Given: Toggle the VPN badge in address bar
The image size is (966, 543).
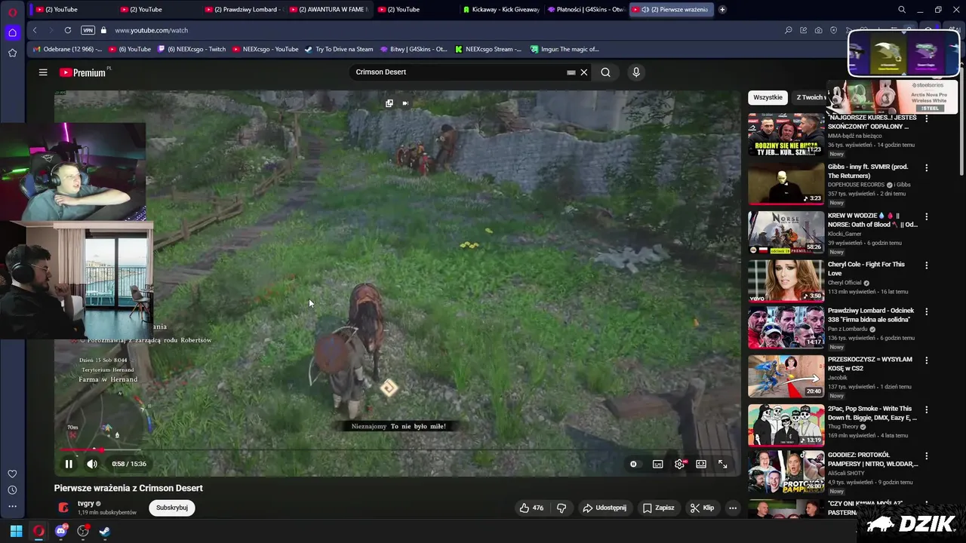Looking at the screenshot, I should (x=88, y=30).
